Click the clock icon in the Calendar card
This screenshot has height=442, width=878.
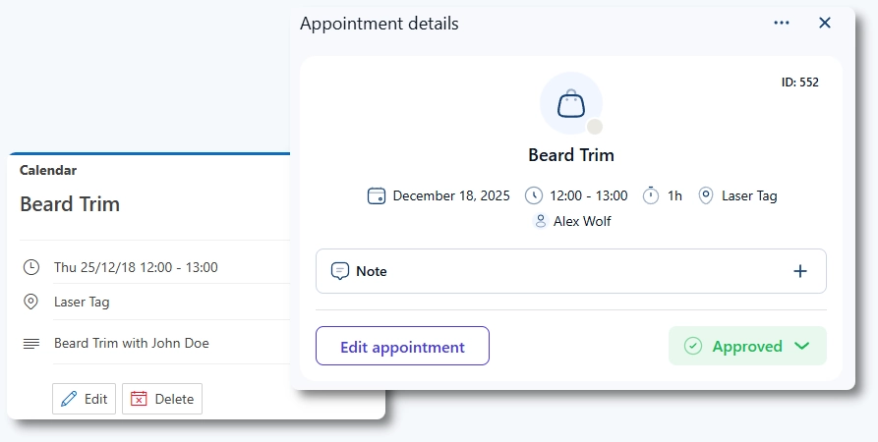(31, 267)
